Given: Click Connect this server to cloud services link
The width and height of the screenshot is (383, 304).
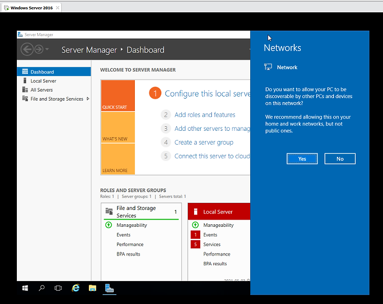Looking at the screenshot, I should [212, 156].
